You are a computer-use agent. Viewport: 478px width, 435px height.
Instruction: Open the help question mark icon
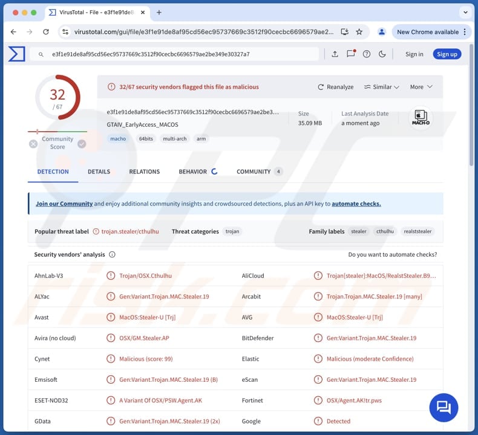[367, 54]
